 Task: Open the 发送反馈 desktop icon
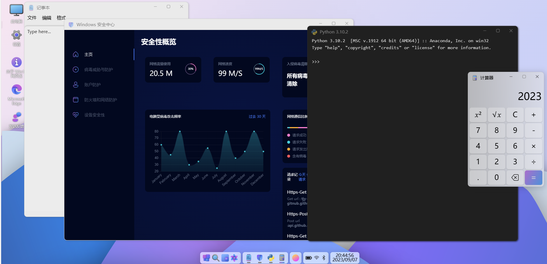coord(16,120)
